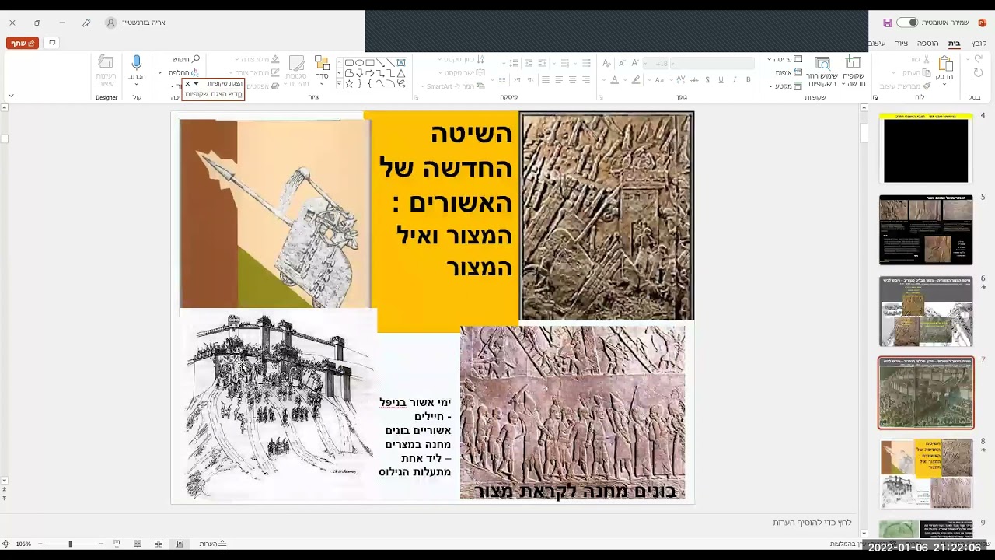Click the Save icon in title bar
Viewport: 995px width, 560px height.
888,23
